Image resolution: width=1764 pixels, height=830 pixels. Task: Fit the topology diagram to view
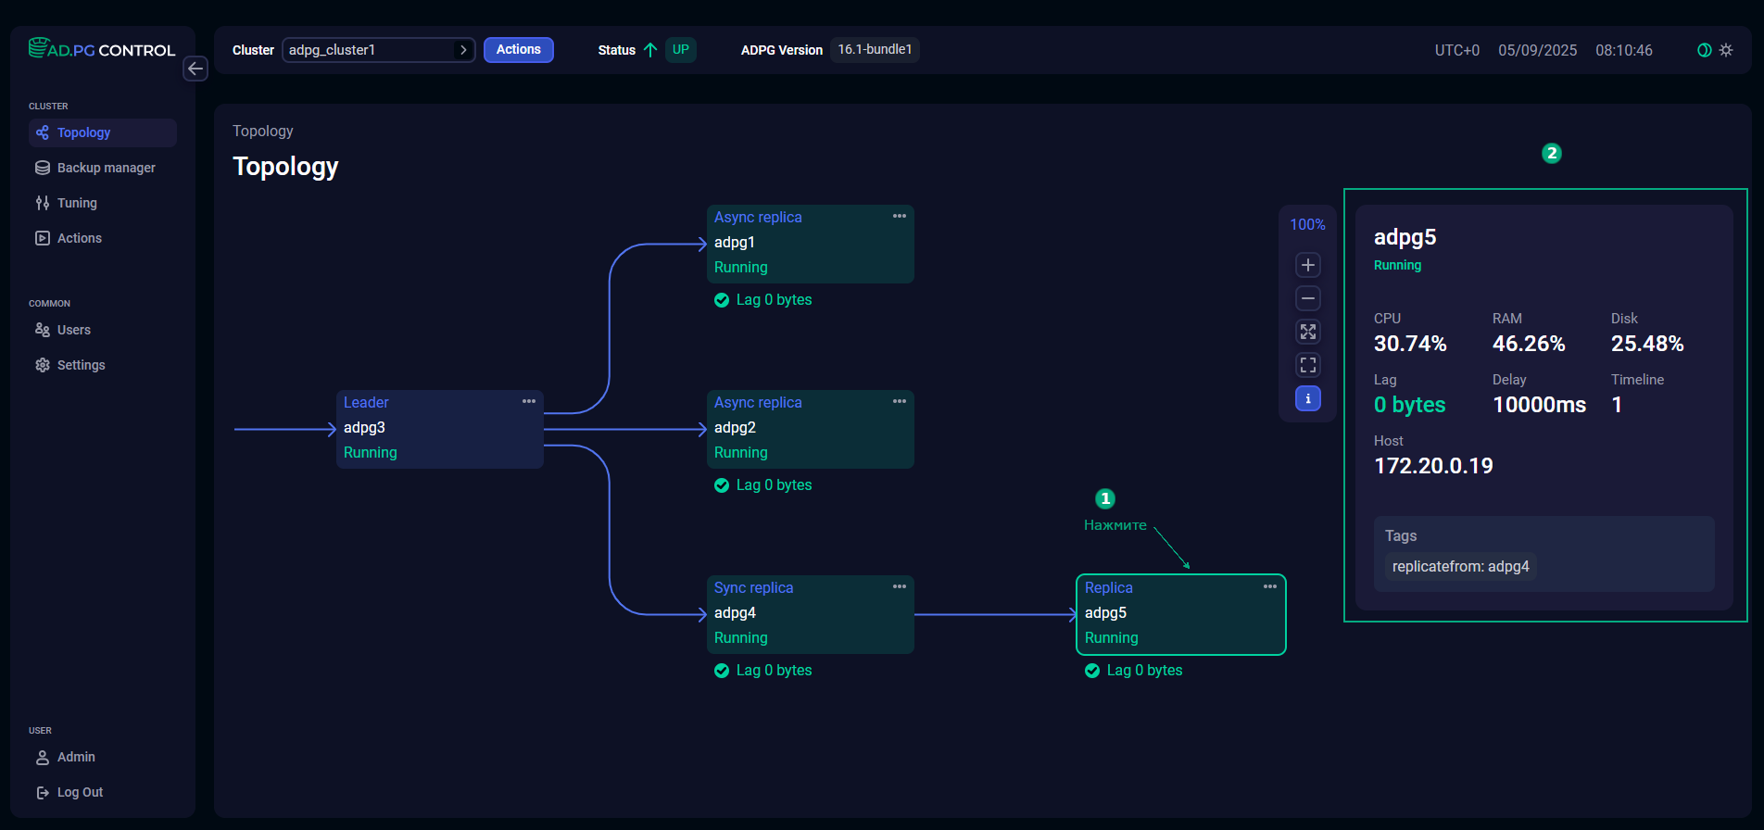(x=1307, y=332)
